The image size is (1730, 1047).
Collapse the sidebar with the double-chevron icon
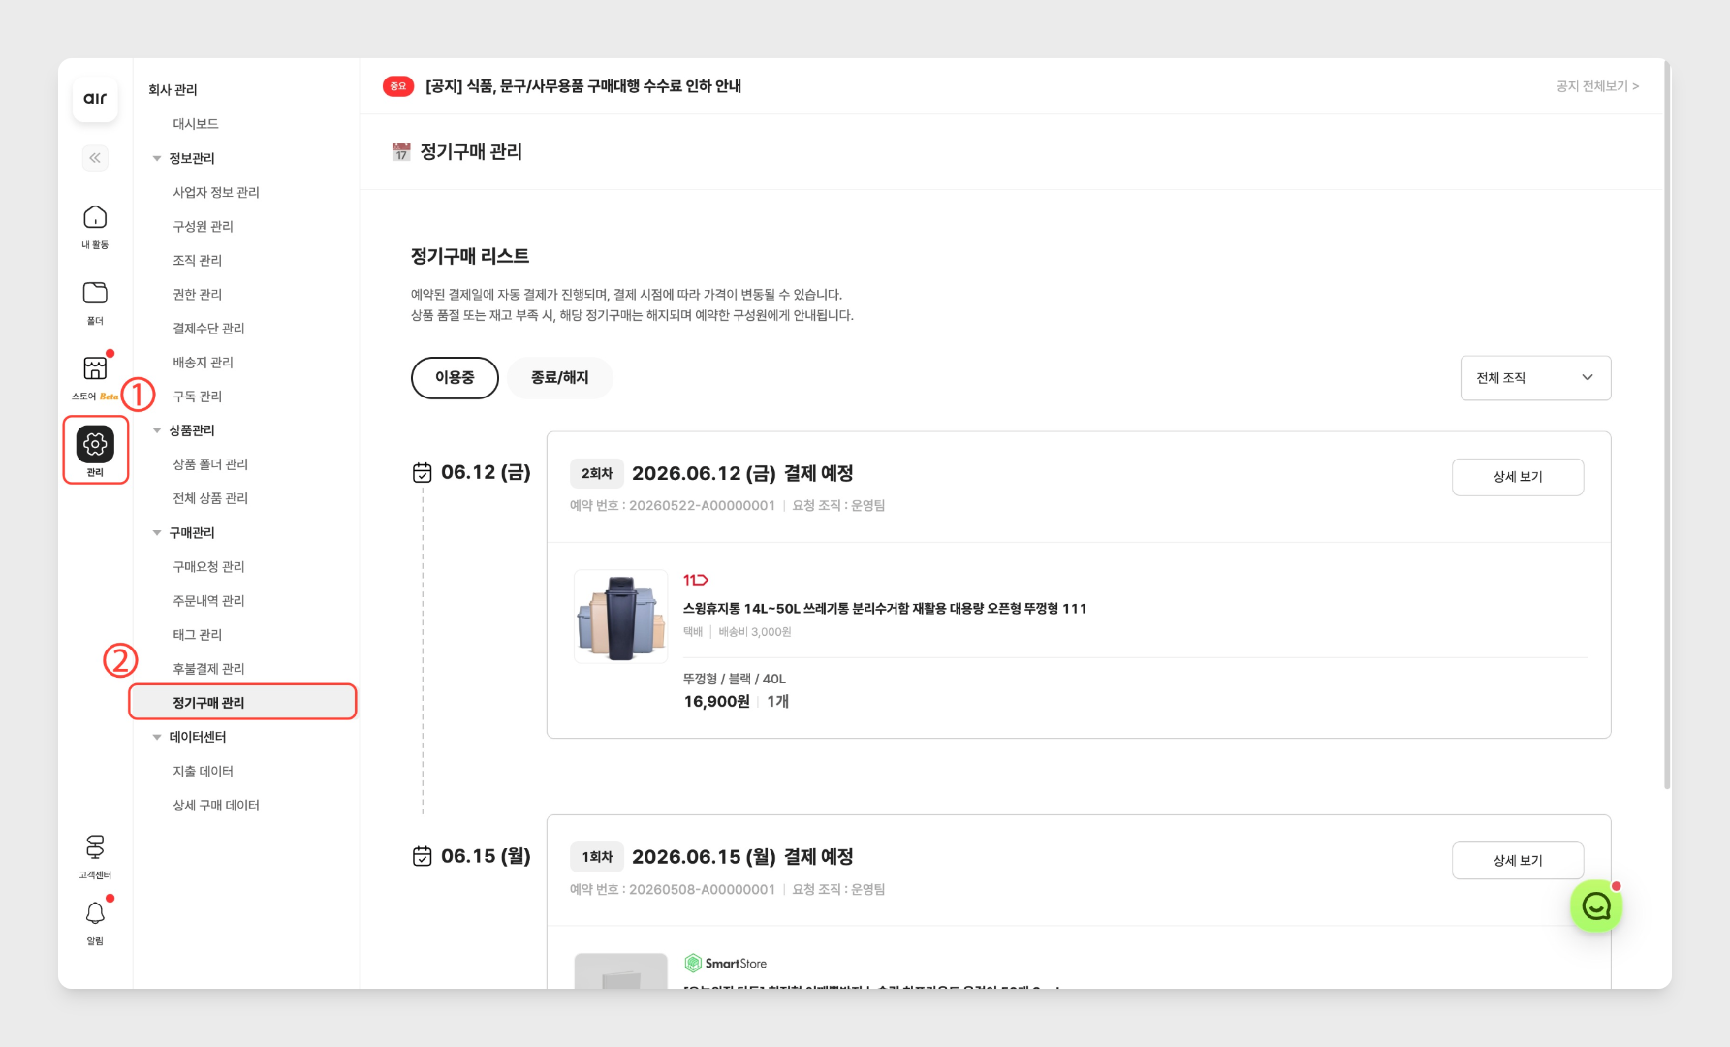[x=95, y=158]
